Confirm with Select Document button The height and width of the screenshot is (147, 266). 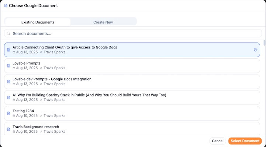[245, 141]
